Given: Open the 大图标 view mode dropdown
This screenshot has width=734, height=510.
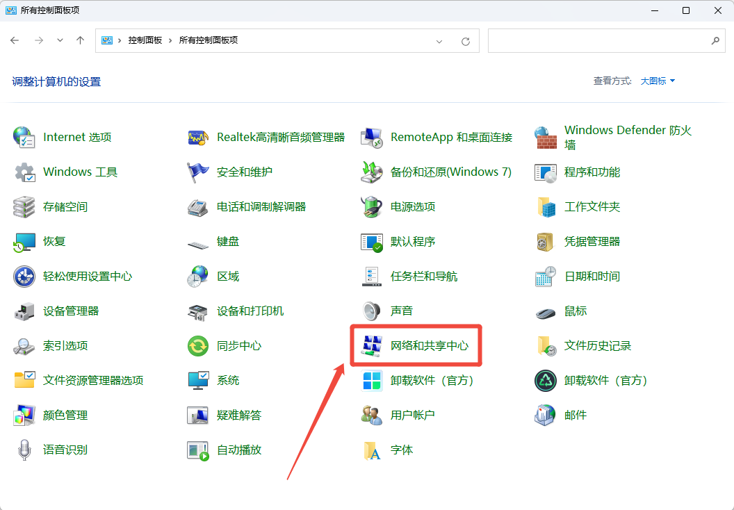Looking at the screenshot, I should [x=658, y=81].
